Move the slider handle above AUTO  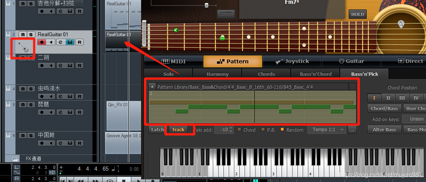coord(207,5)
